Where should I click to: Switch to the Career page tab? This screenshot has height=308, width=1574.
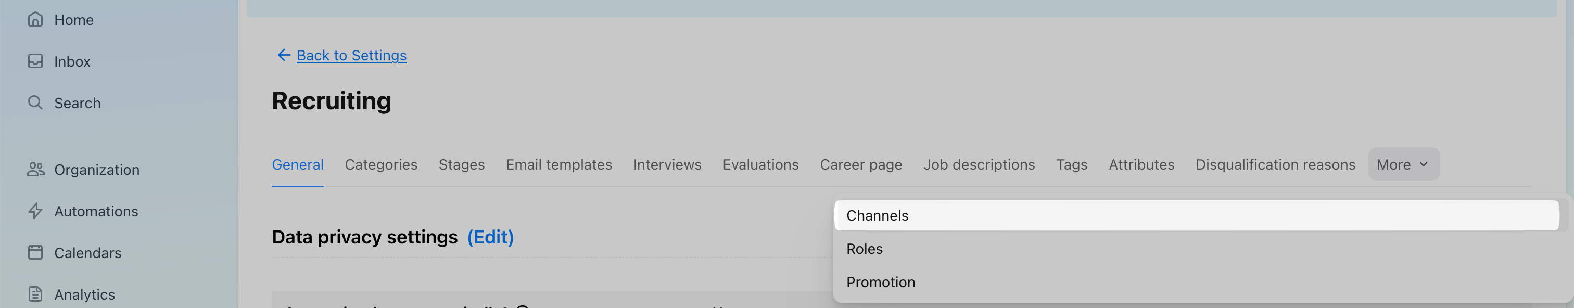(x=860, y=164)
